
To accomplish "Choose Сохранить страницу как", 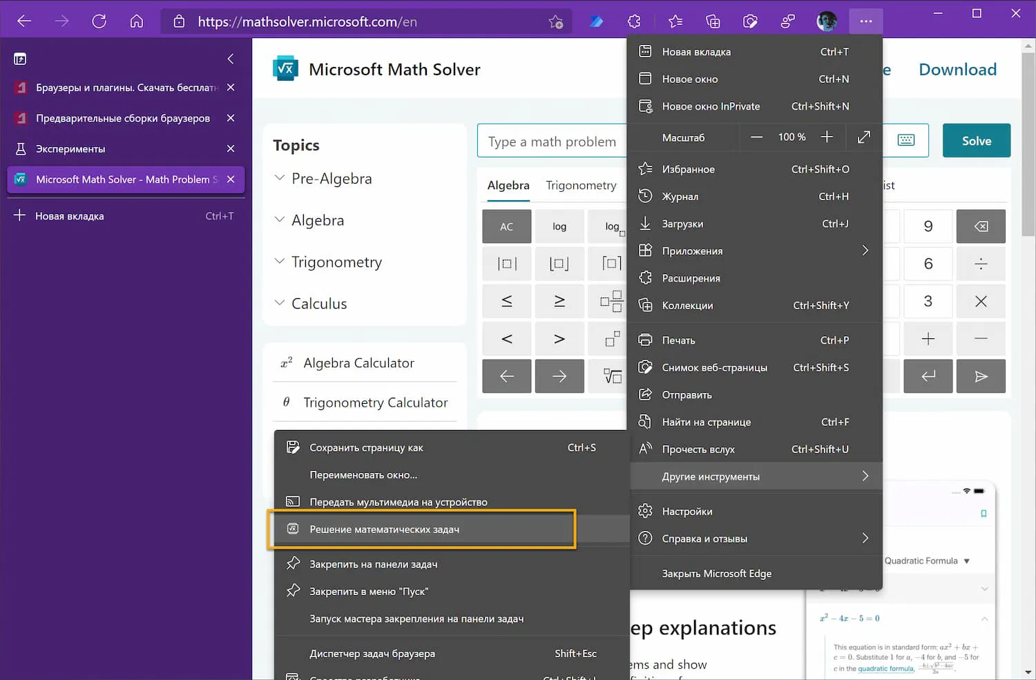I will pyautogui.click(x=452, y=447).
